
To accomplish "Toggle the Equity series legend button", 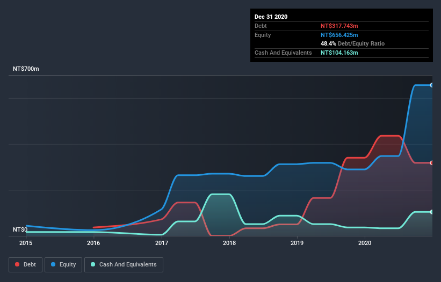I will (x=63, y=265).
